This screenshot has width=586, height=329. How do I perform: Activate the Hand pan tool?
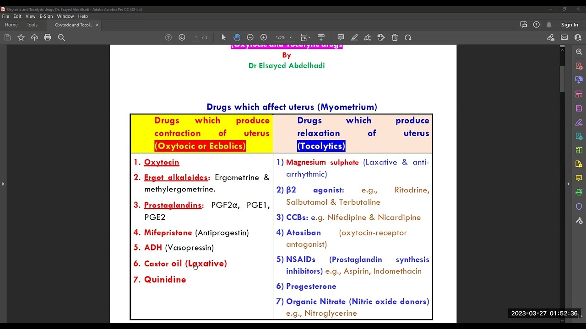(x=237, y=37)
